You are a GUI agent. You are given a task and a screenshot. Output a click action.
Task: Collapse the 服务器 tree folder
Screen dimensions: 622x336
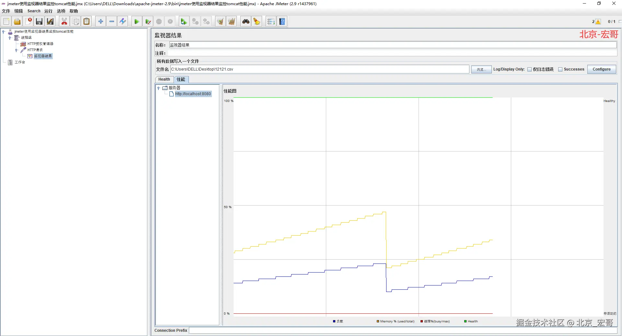point(158,88)
